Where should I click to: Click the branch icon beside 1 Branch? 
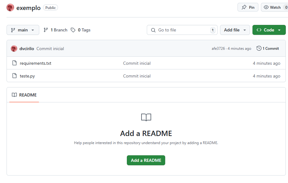pos(46,30)
